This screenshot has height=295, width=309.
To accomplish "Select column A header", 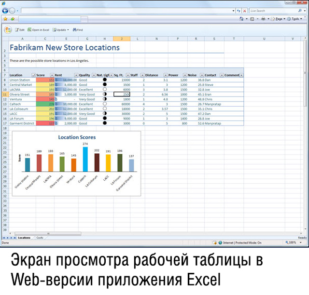I will [22, 39].
